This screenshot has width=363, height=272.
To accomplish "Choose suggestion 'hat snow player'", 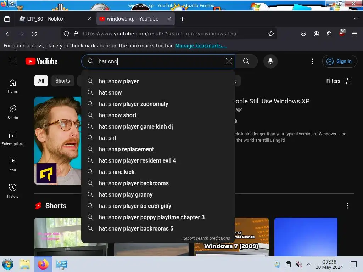I will (158, 81).
